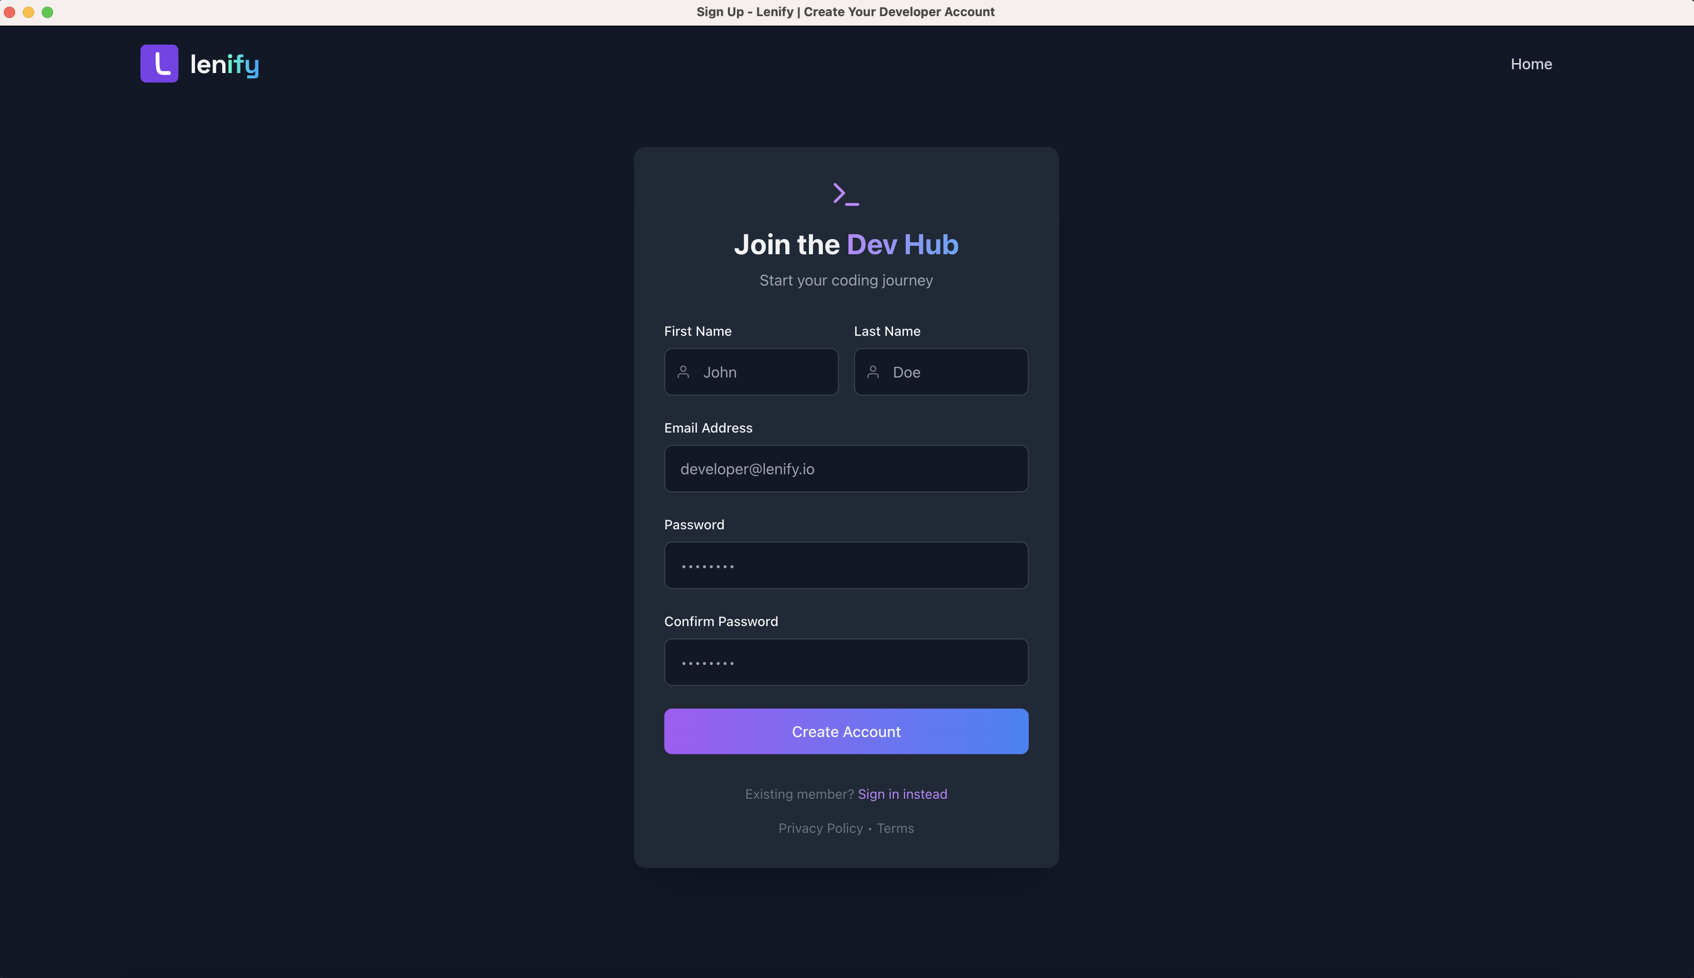Open the Sign in instead link
Image resolution: width=1694 pixels, height=978 pixels.
click(x=902, y=793)
